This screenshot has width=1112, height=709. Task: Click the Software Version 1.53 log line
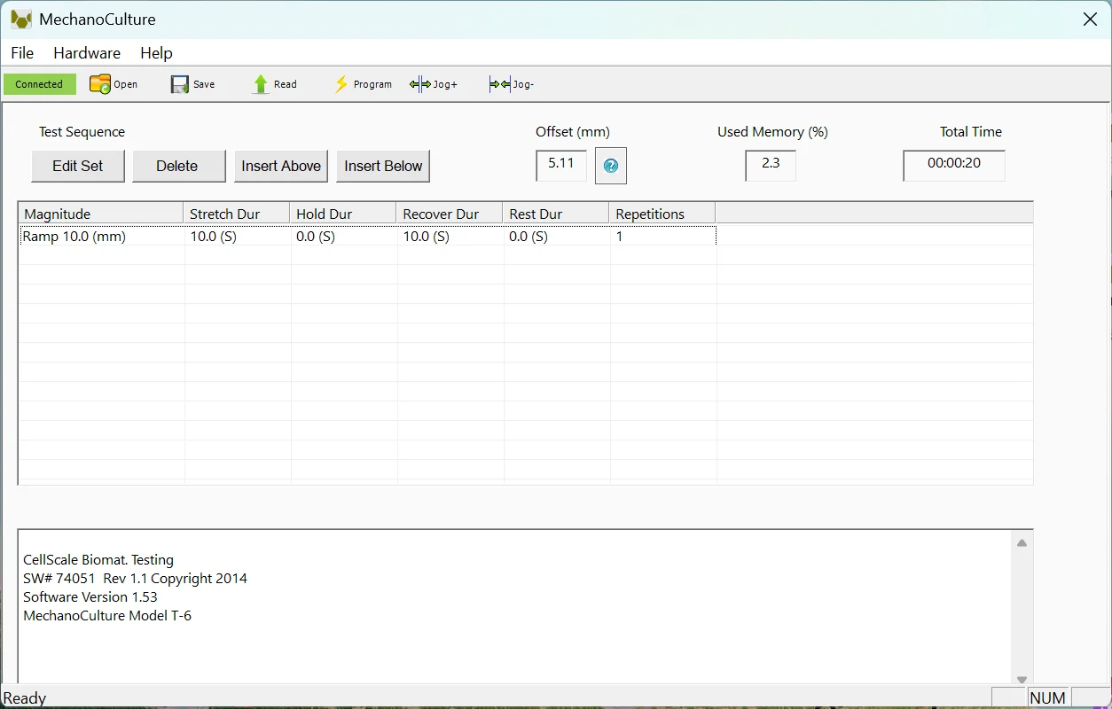pos(90,597)
